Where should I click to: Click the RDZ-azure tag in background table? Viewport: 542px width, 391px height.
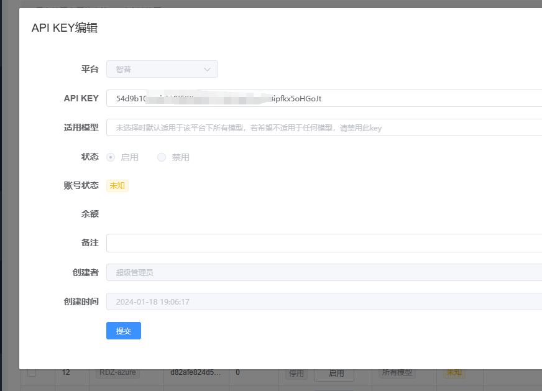(x=117, y=372)
